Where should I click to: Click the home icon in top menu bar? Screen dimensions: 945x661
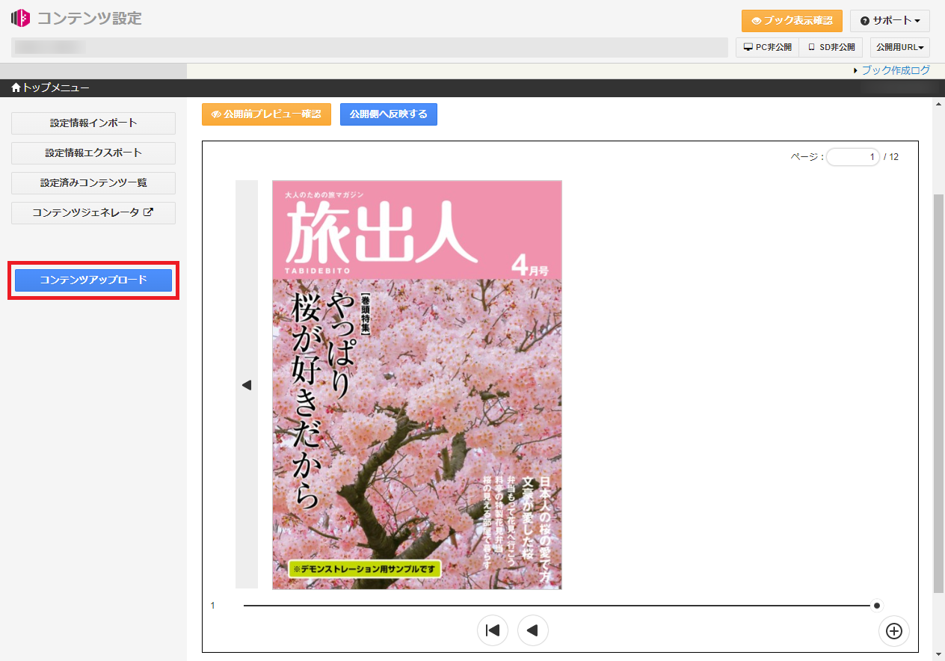[x=16, y=88]
